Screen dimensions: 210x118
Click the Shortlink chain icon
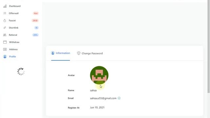(x=5, y=28)
